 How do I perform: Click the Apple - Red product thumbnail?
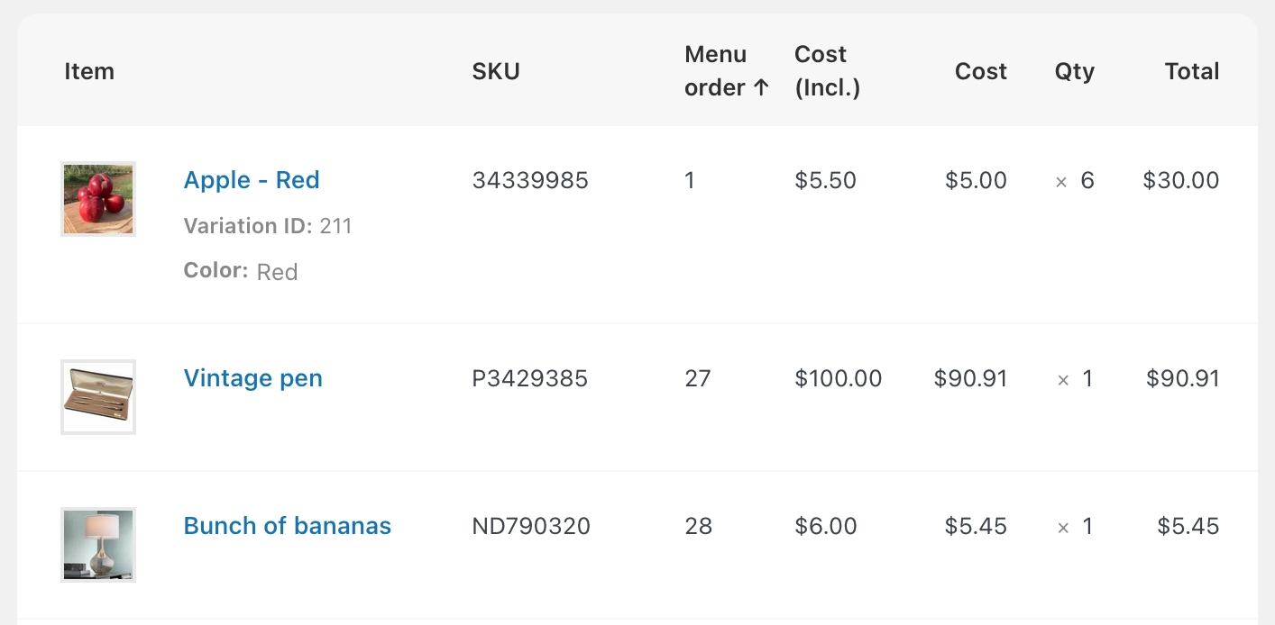pyautogui.click(x=97, y=198)
